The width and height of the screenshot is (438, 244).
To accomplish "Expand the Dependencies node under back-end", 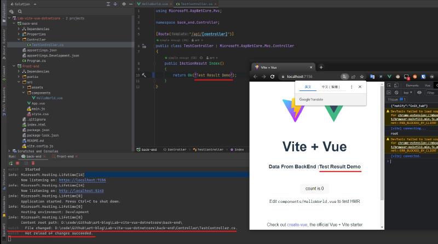I will [x=20, y=29].
